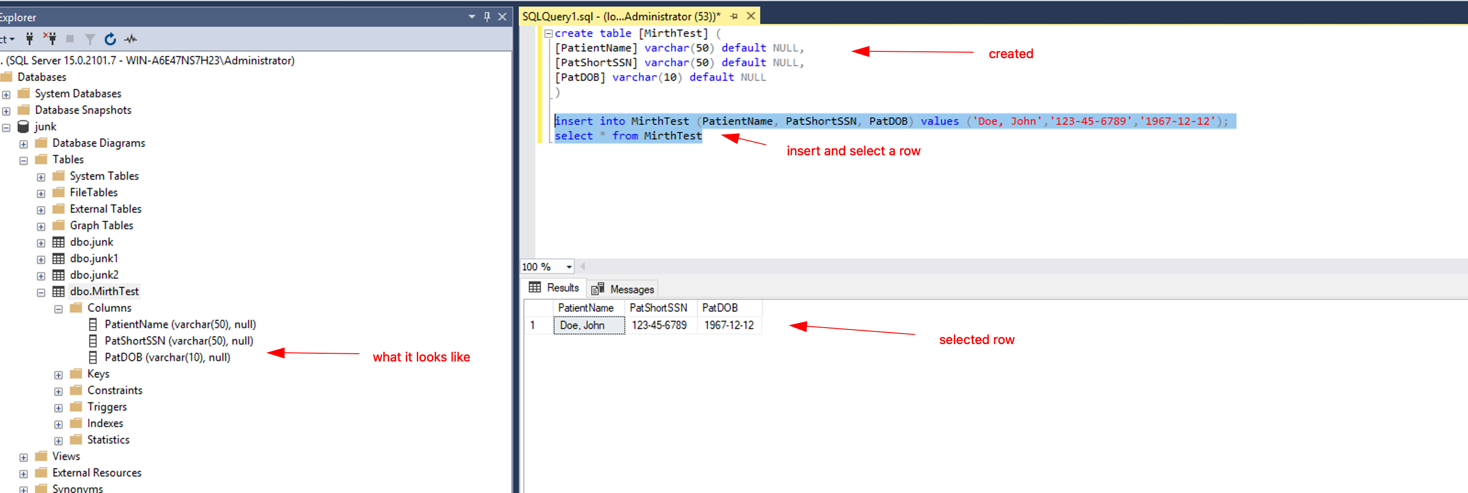Collapse the Columns node under dbo.MirthTest
This screenshot has height=493, width=1468.
(x=58, y=309)
